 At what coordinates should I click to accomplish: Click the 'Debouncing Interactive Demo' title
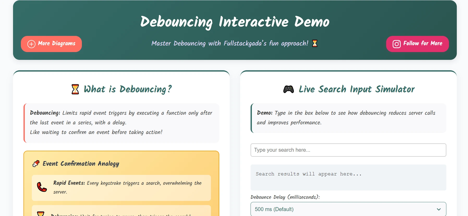[235, 22]
